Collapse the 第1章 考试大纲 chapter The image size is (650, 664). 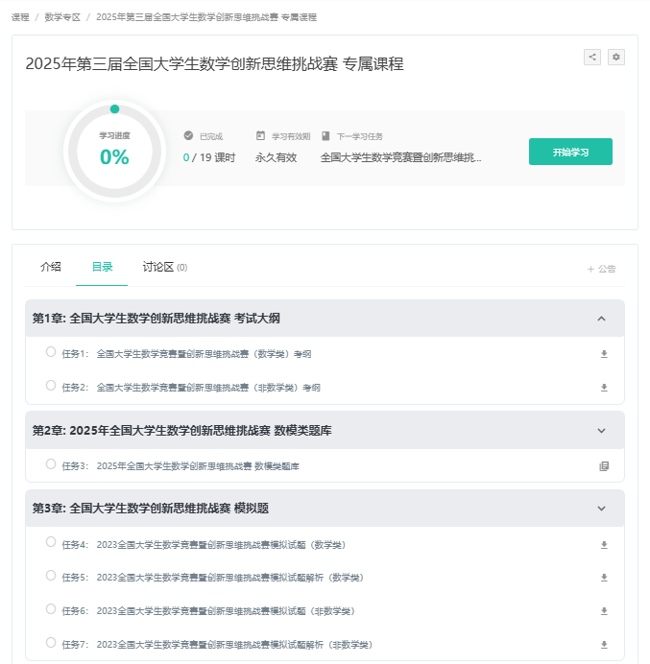pos(601,319)
